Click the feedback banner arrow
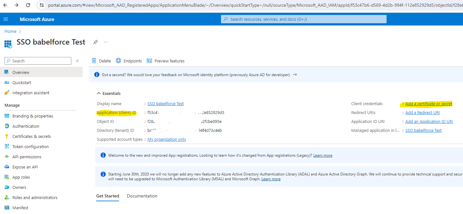Image resolution: width=463 pixels, height=214 pixels. click(295, 75)
